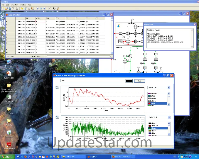This screenshot has width=199, height=159.
Task: Pause the simulation from the toolbar
Action: (x=41, y=8)
